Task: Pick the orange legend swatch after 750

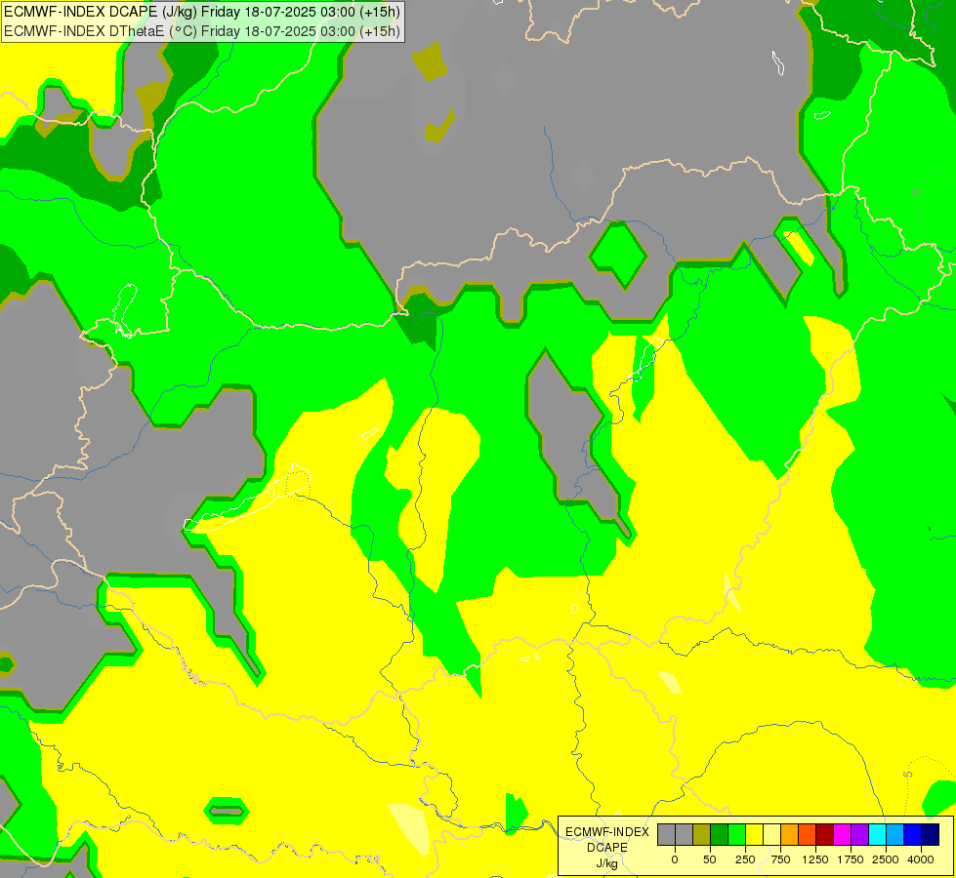Action: [790, 834]
